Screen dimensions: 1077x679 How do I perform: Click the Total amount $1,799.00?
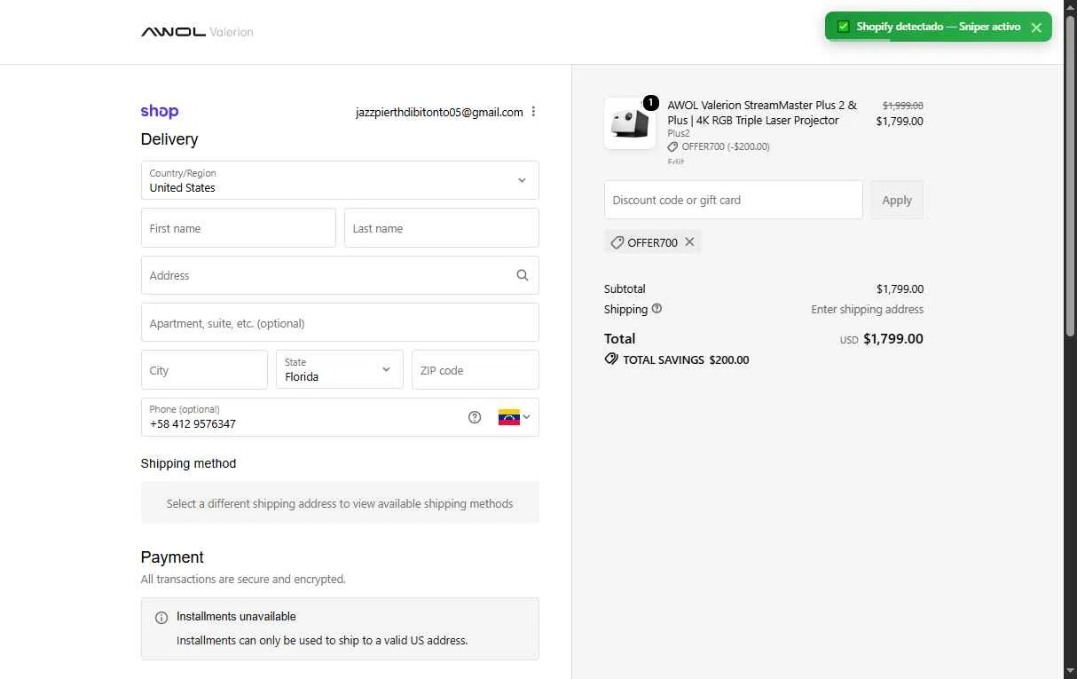pyautogui.click(x=893, y=339)
